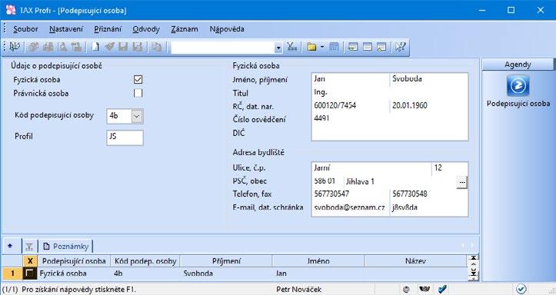Open the Odvody menu
This screenshot has width=556, height=295.
(146, 29)
